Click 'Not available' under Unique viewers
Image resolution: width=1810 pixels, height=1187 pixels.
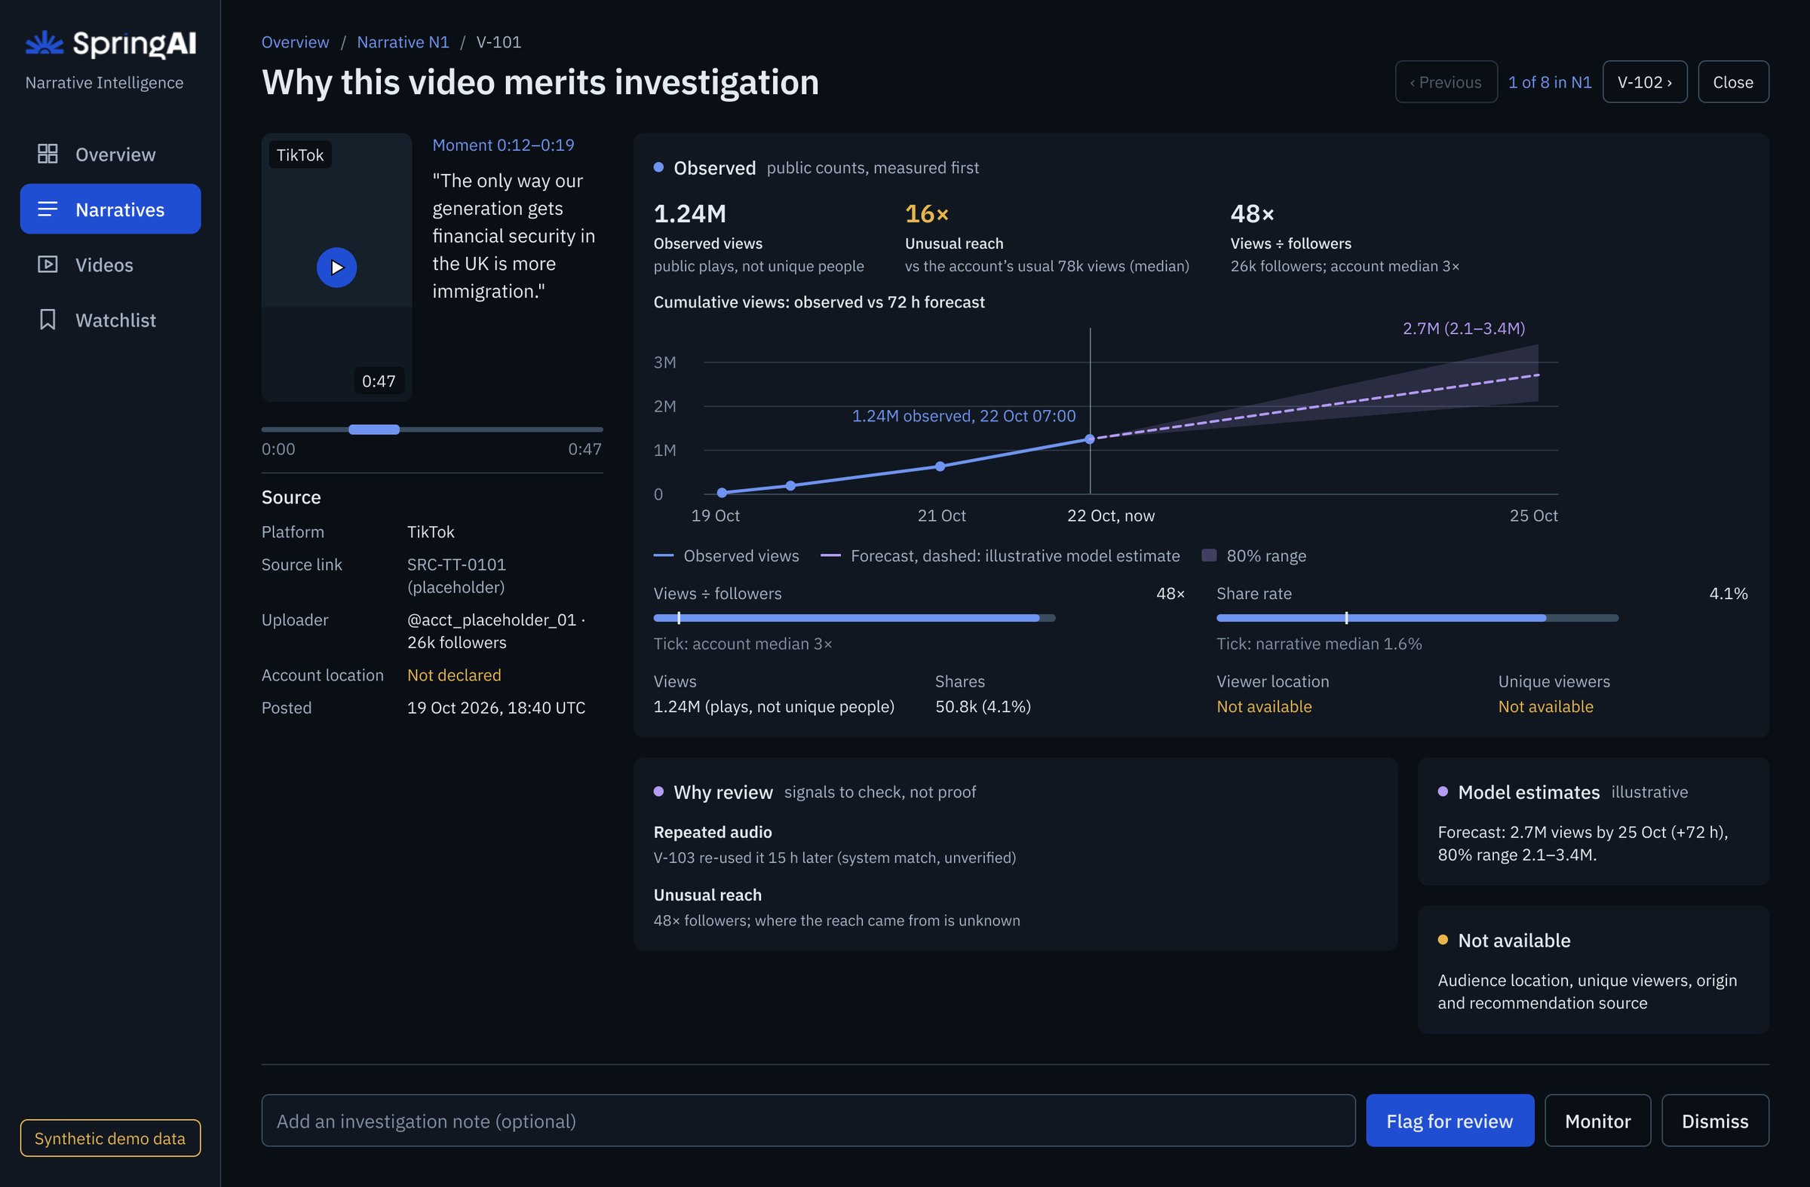point(1545,706)
